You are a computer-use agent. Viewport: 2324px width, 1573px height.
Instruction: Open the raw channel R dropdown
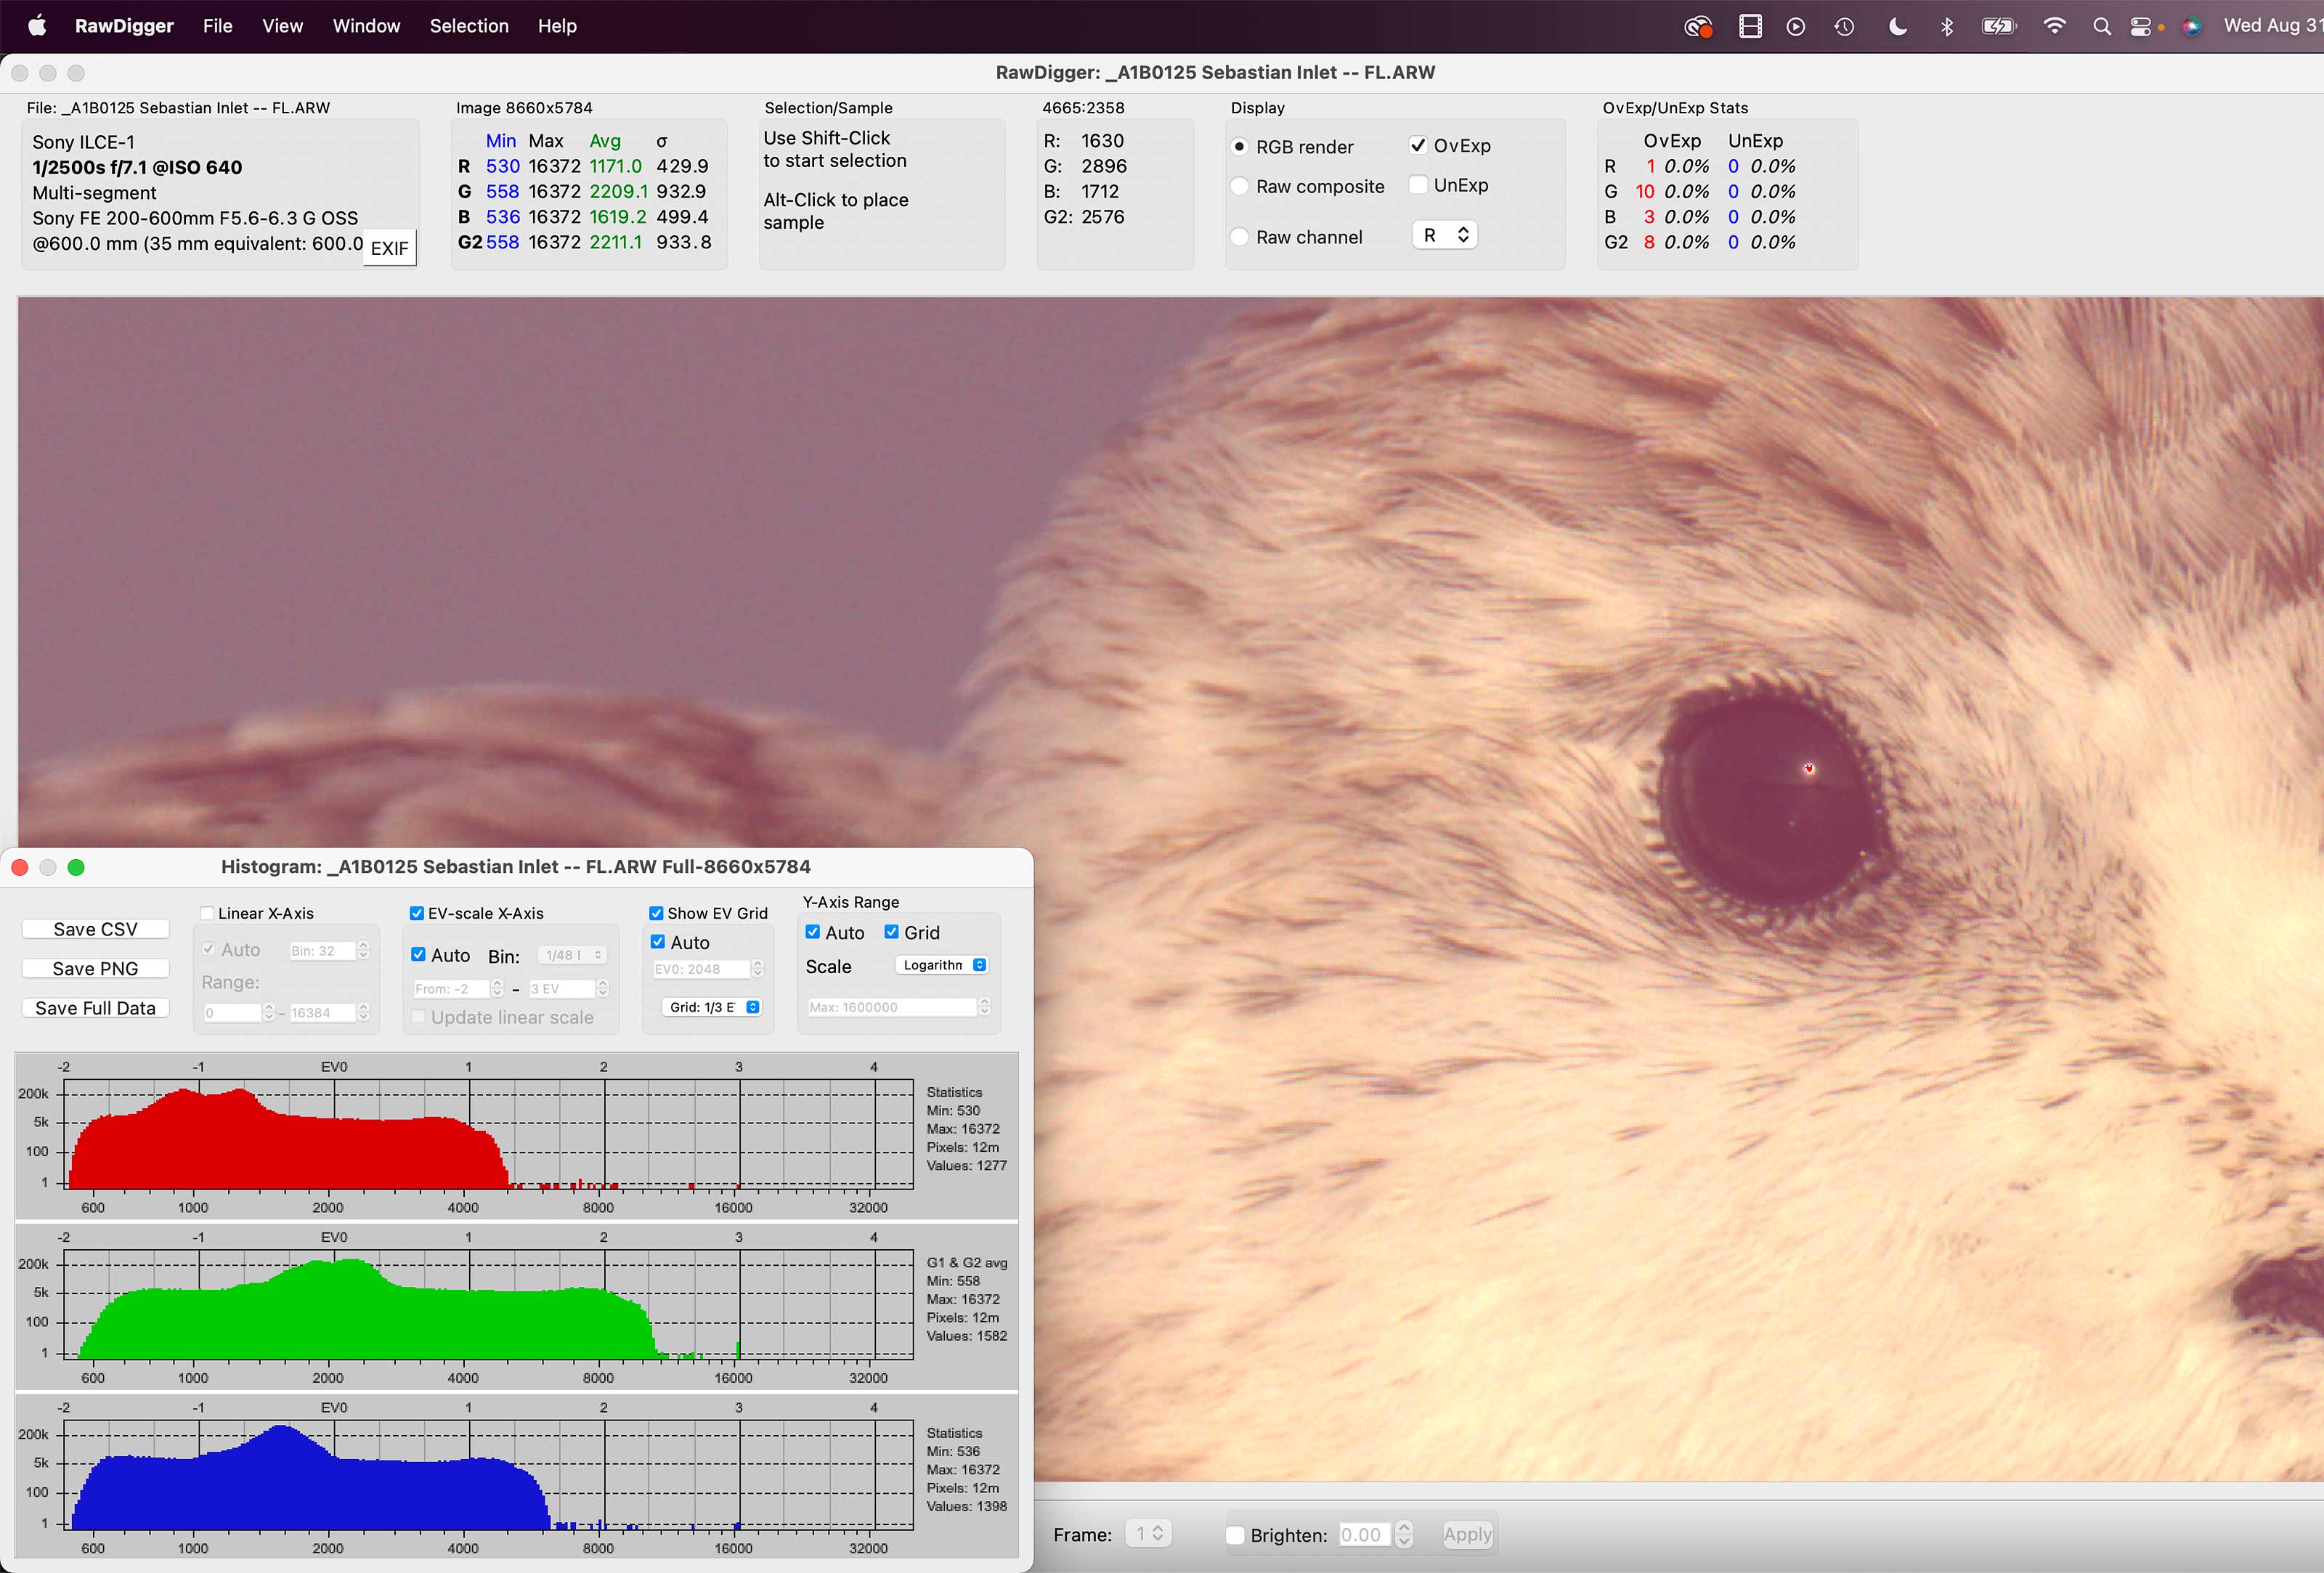point(1445,235)
